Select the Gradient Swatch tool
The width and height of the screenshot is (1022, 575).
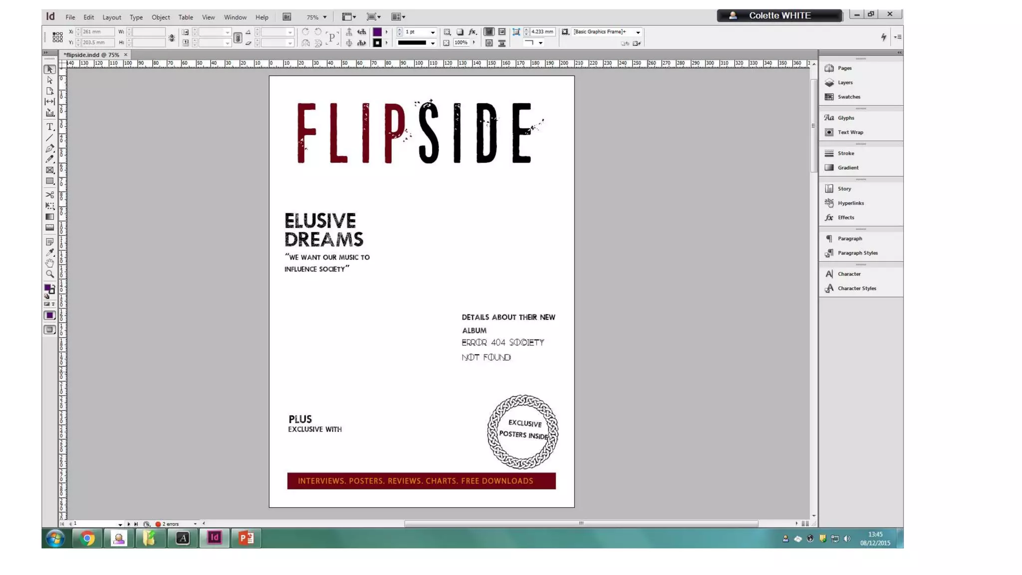coord(50,217)
